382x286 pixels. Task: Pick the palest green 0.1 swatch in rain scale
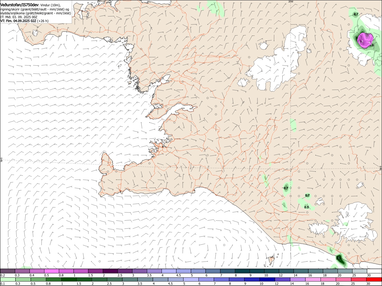tap(8, 279)
